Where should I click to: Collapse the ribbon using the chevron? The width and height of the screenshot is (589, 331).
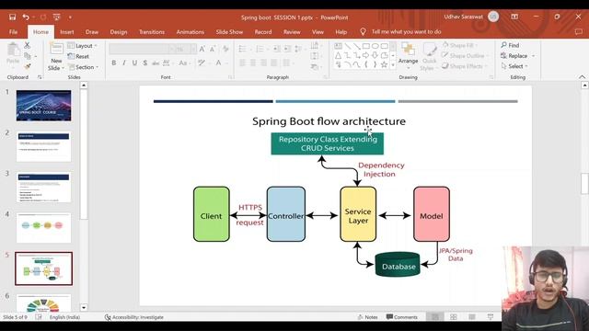click(582, 77)
